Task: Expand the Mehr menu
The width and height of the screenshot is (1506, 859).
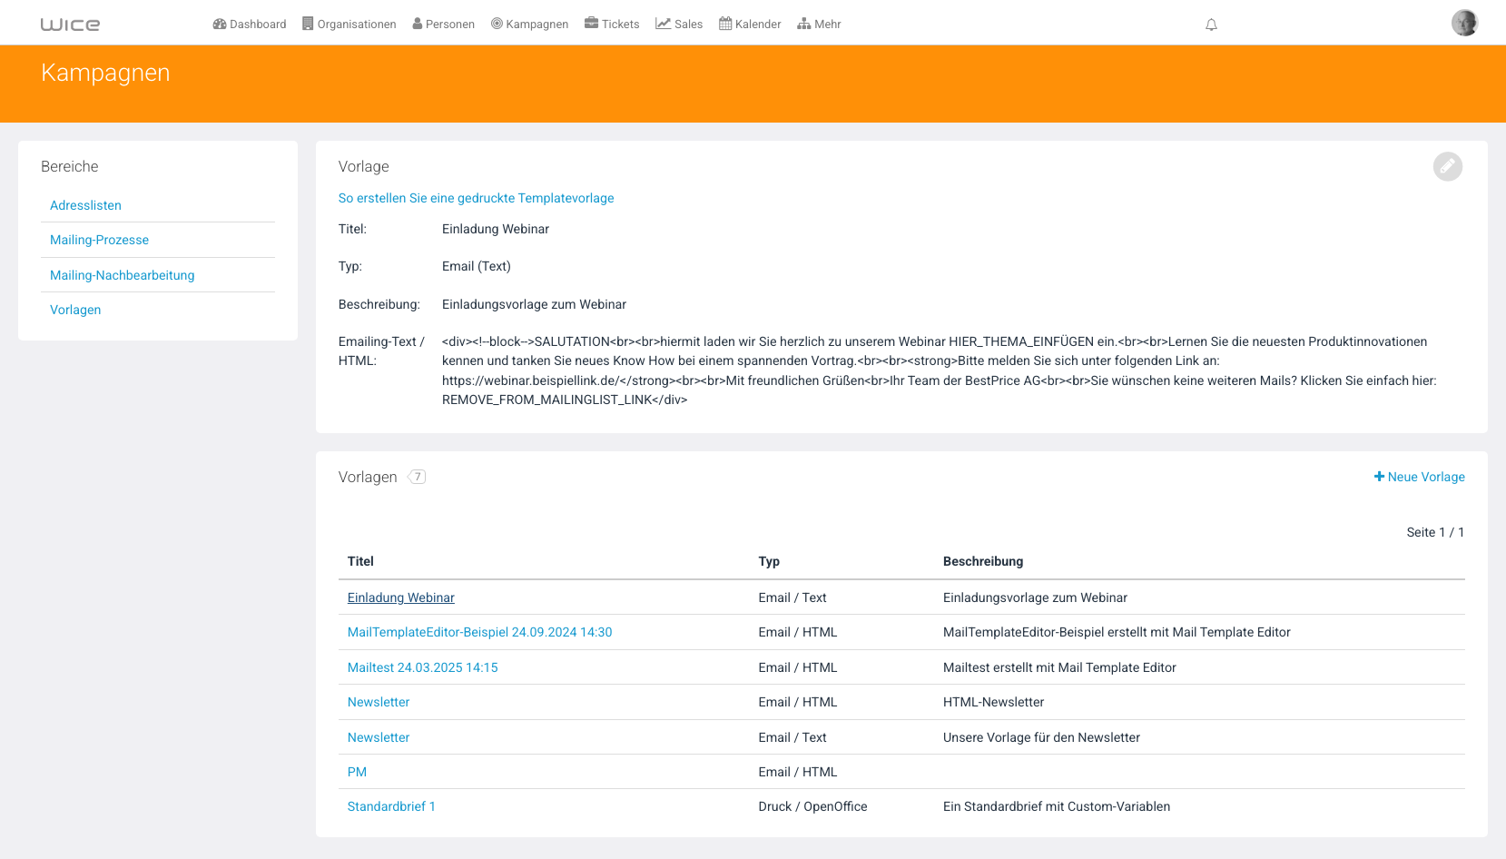Action: (x=819, y=24)
